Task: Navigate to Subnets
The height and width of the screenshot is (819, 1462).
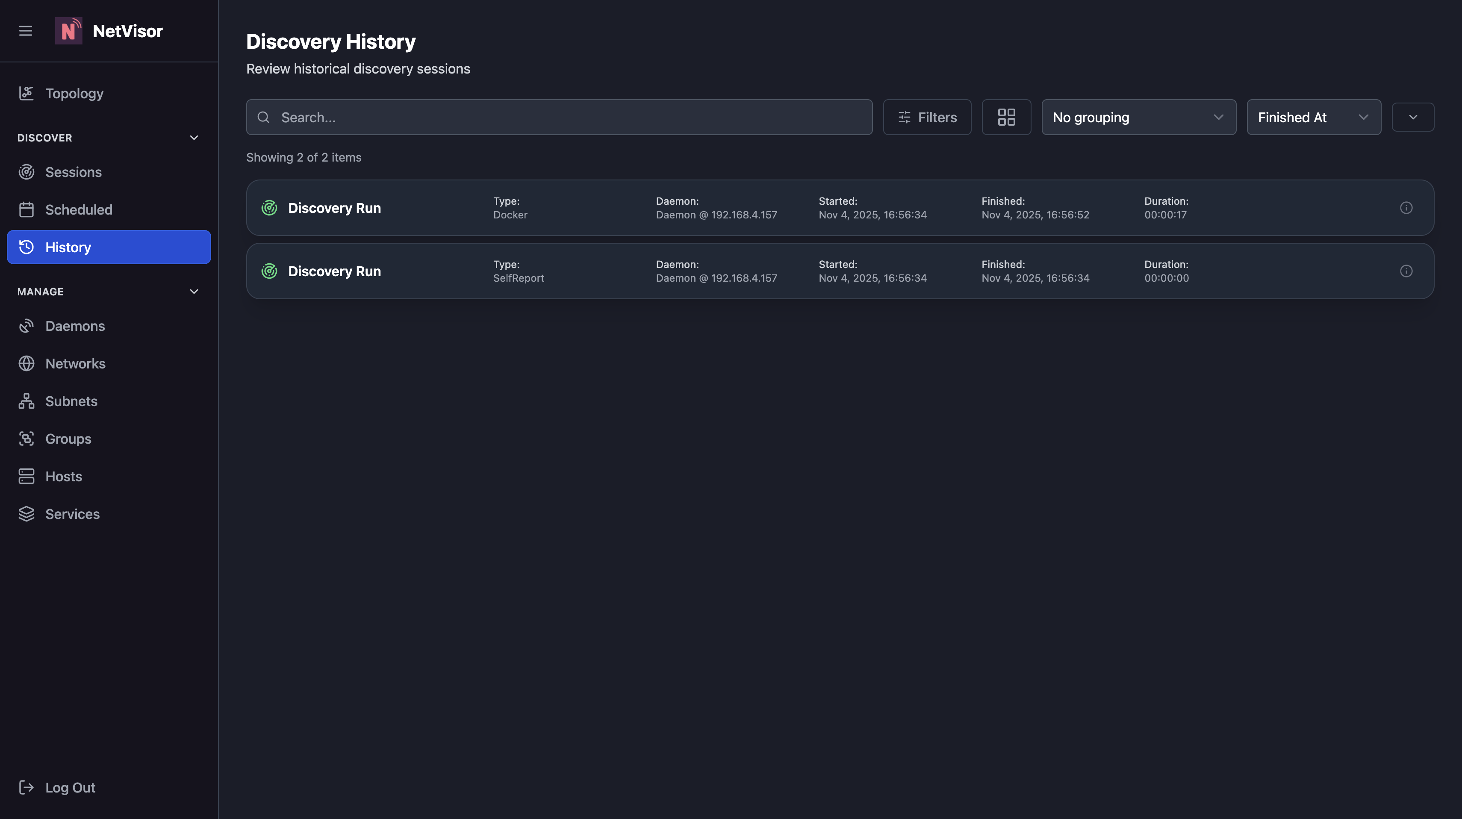Action: click(x=109, y=401)
